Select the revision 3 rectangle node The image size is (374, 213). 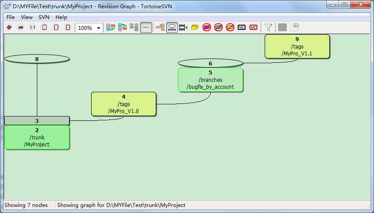click(37, 121)
